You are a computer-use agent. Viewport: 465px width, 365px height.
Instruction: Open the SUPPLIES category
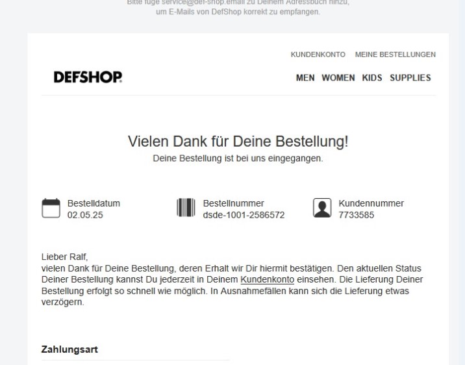(410, 78)
